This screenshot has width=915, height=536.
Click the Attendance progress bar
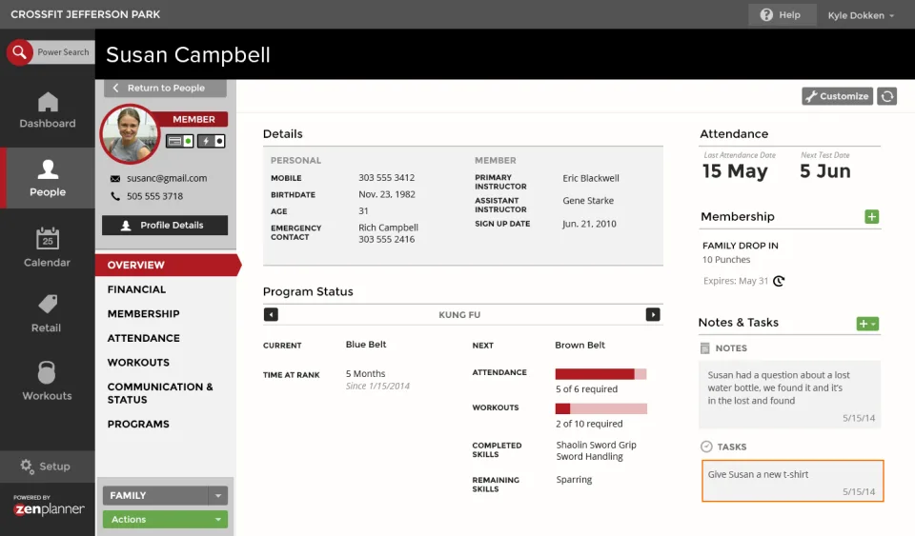pos(600,374)
